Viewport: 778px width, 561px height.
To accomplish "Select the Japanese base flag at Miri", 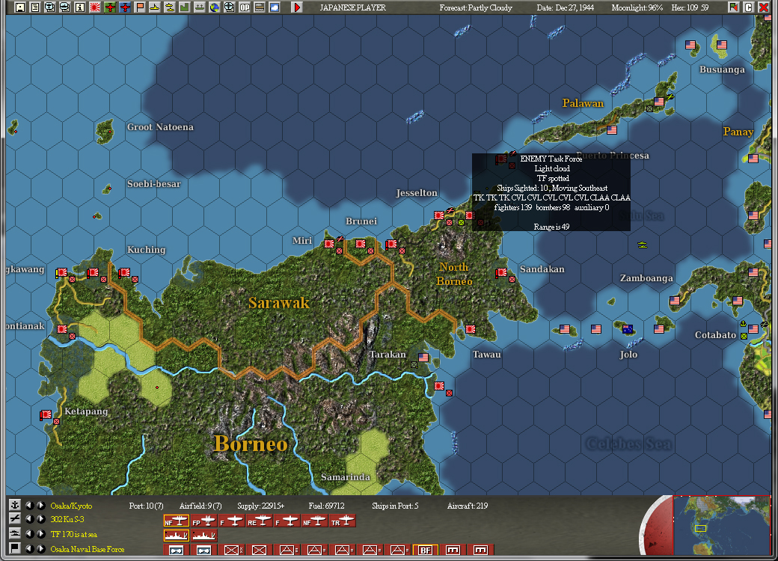I will [x=329, y=244].
